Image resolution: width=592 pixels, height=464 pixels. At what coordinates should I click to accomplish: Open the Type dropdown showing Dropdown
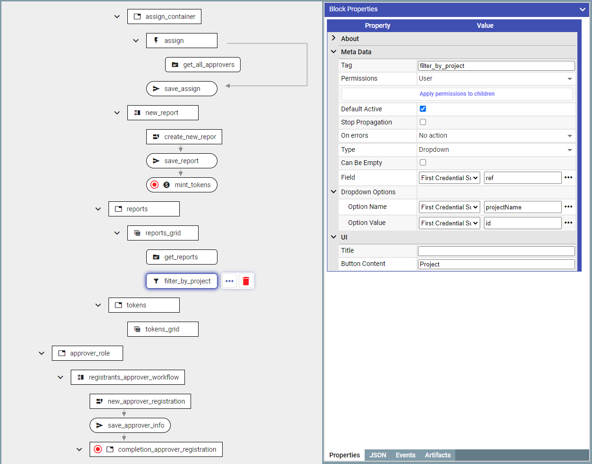click(x=496, y=150)
